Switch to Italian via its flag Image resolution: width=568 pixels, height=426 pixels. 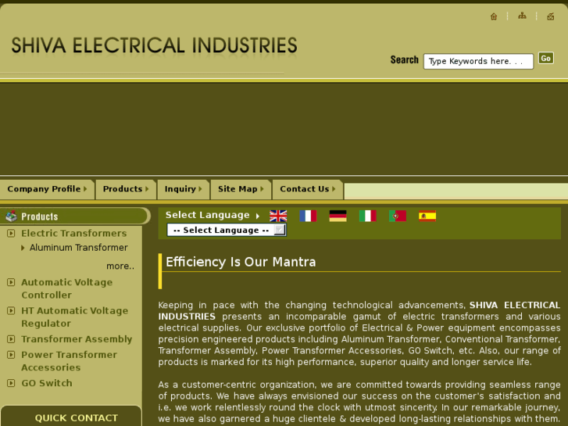tap(368, 216)
